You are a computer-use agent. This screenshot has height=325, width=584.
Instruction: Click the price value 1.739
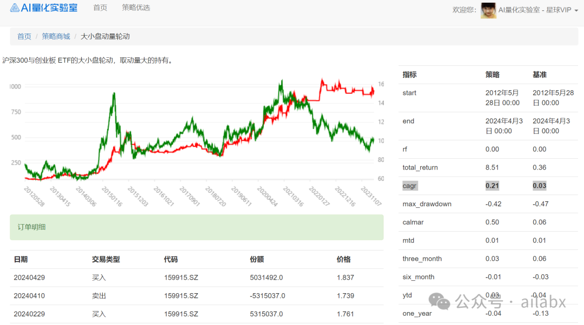[345, 296]
